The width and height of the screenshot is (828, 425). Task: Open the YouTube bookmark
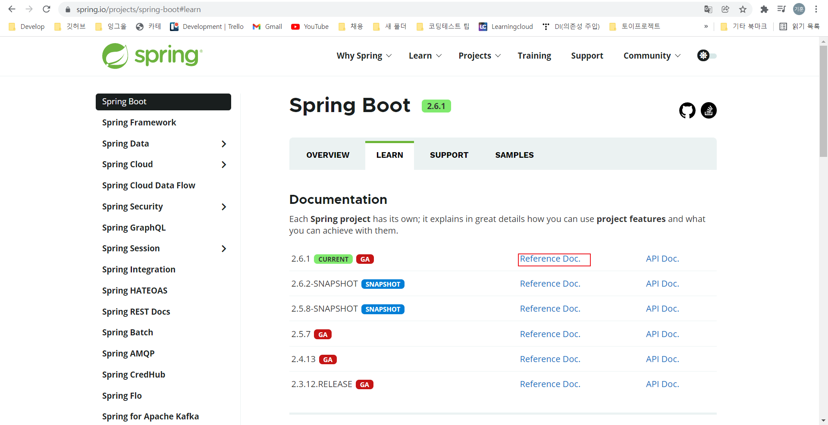(x=310, y=27)
